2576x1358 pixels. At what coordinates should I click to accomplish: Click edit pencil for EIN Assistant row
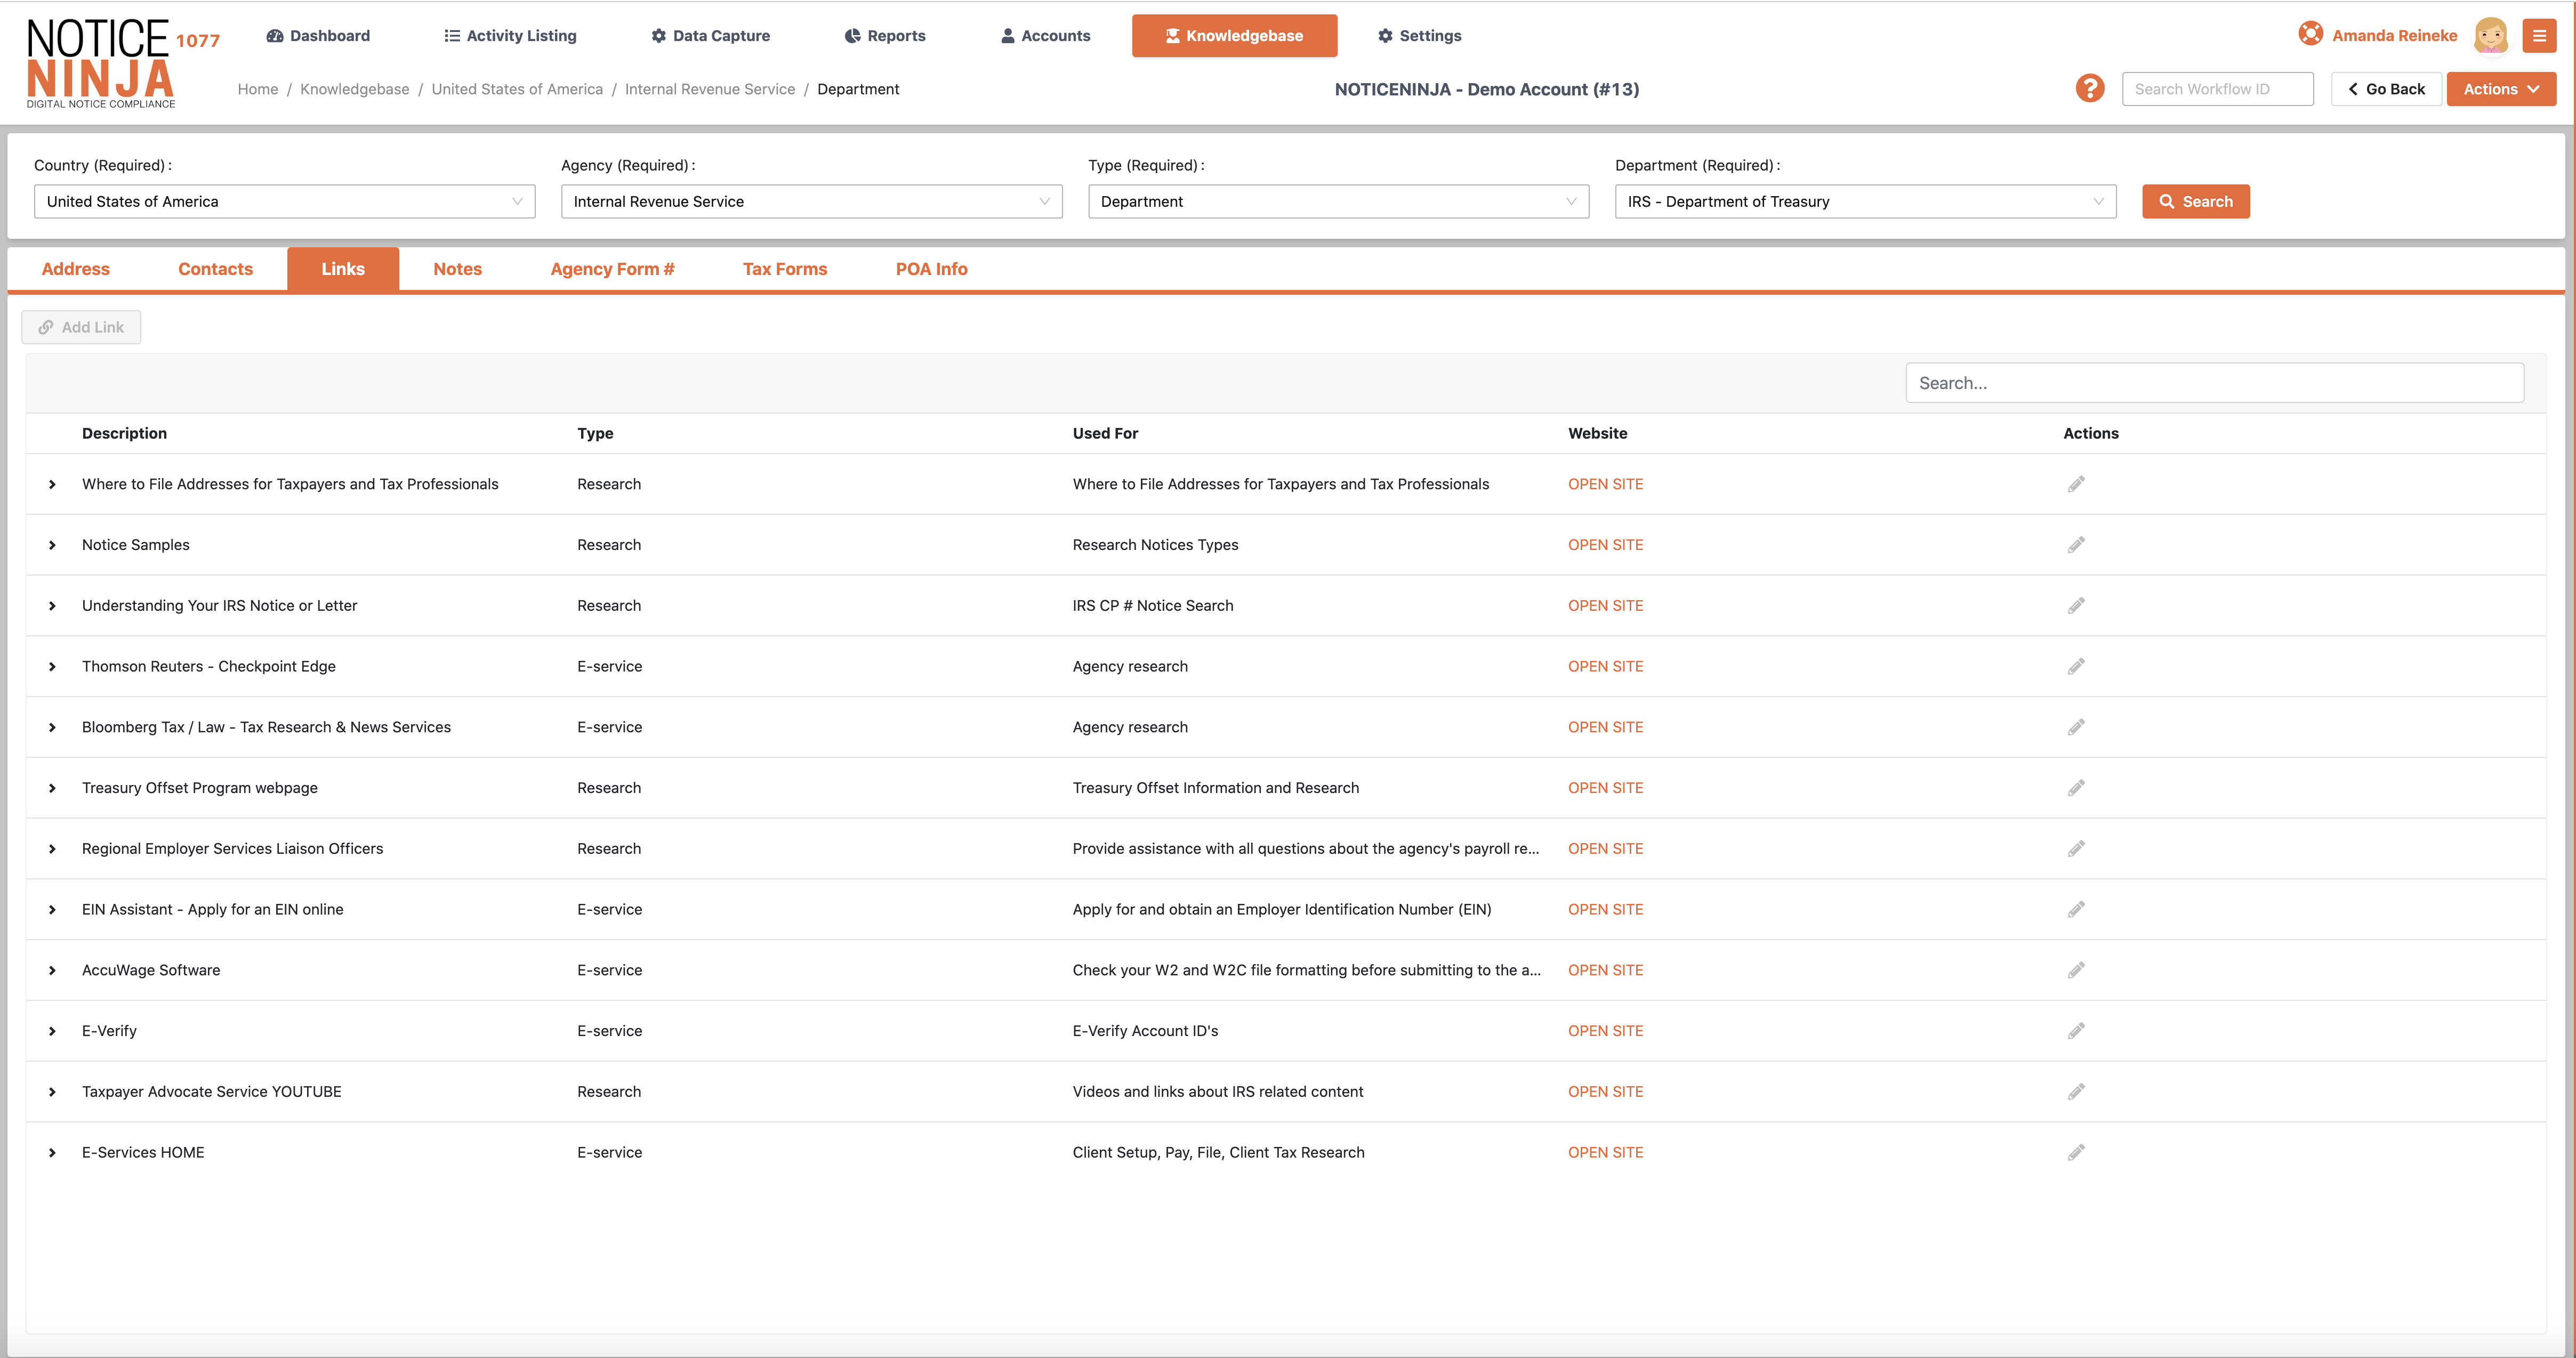tap(2076, 909)
